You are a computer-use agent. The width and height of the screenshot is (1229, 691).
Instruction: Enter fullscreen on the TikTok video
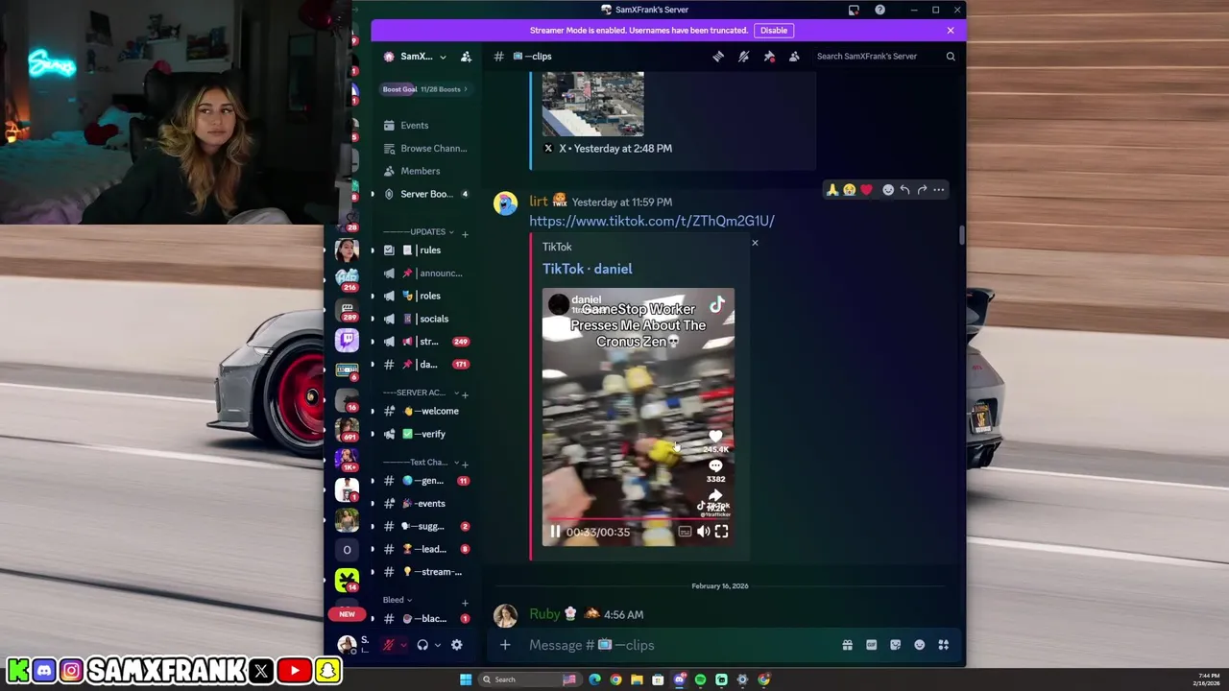(721, 532)
